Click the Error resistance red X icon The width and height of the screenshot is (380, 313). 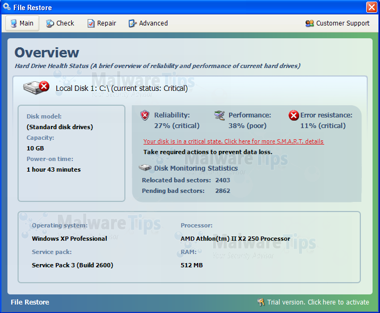(x=294, y=115)
